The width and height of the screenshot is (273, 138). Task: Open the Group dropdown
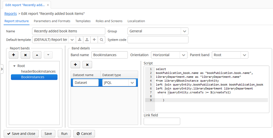[184, 31]
